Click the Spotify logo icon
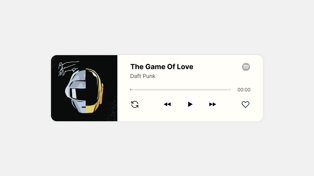Screen dimensions: 314x176 click(246, 67)
